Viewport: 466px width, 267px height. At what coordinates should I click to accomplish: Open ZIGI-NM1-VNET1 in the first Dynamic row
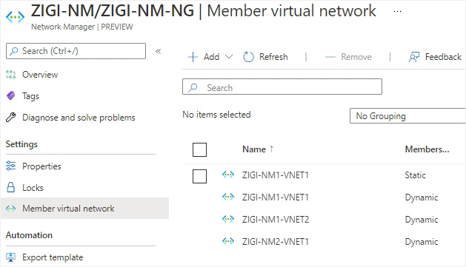pyautogui.click(x=276, y=197)
